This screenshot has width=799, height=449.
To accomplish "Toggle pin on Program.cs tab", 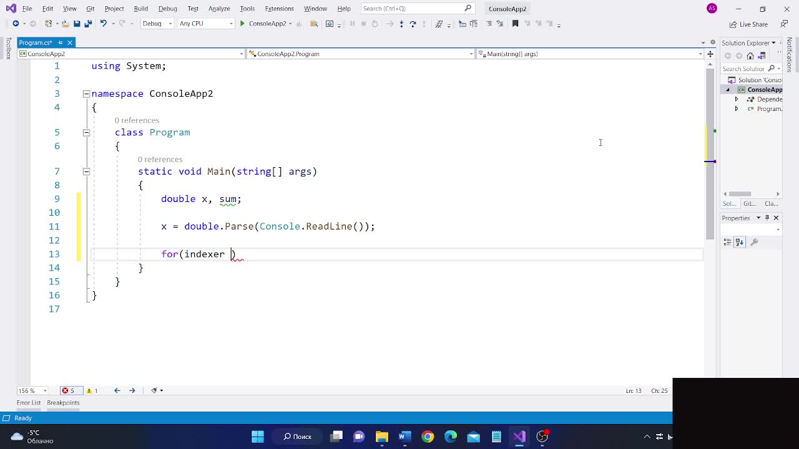I will pyautogui.click(x=60, y=42).
